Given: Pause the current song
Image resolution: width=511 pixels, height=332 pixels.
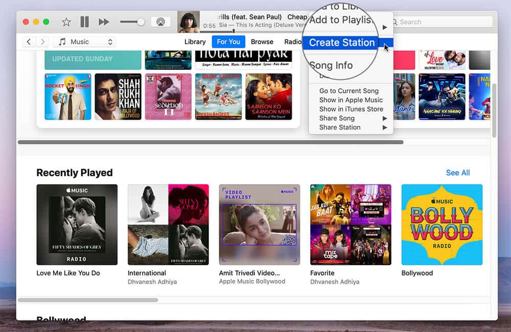Looking at the screenshot, I should [x=85, y=22].
